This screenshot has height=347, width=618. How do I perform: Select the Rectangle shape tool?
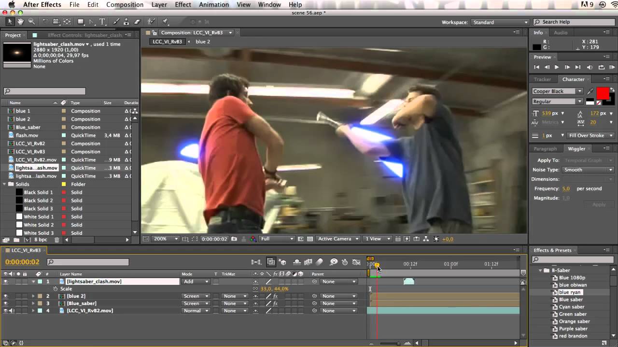click(x=81, y=22)
